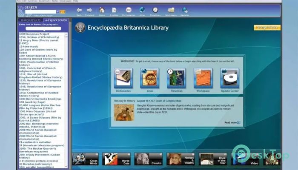The height and width of the screenshot is (170, 298).
Task: Open Workspace folder icon in the toolbar
Action: 171,10
